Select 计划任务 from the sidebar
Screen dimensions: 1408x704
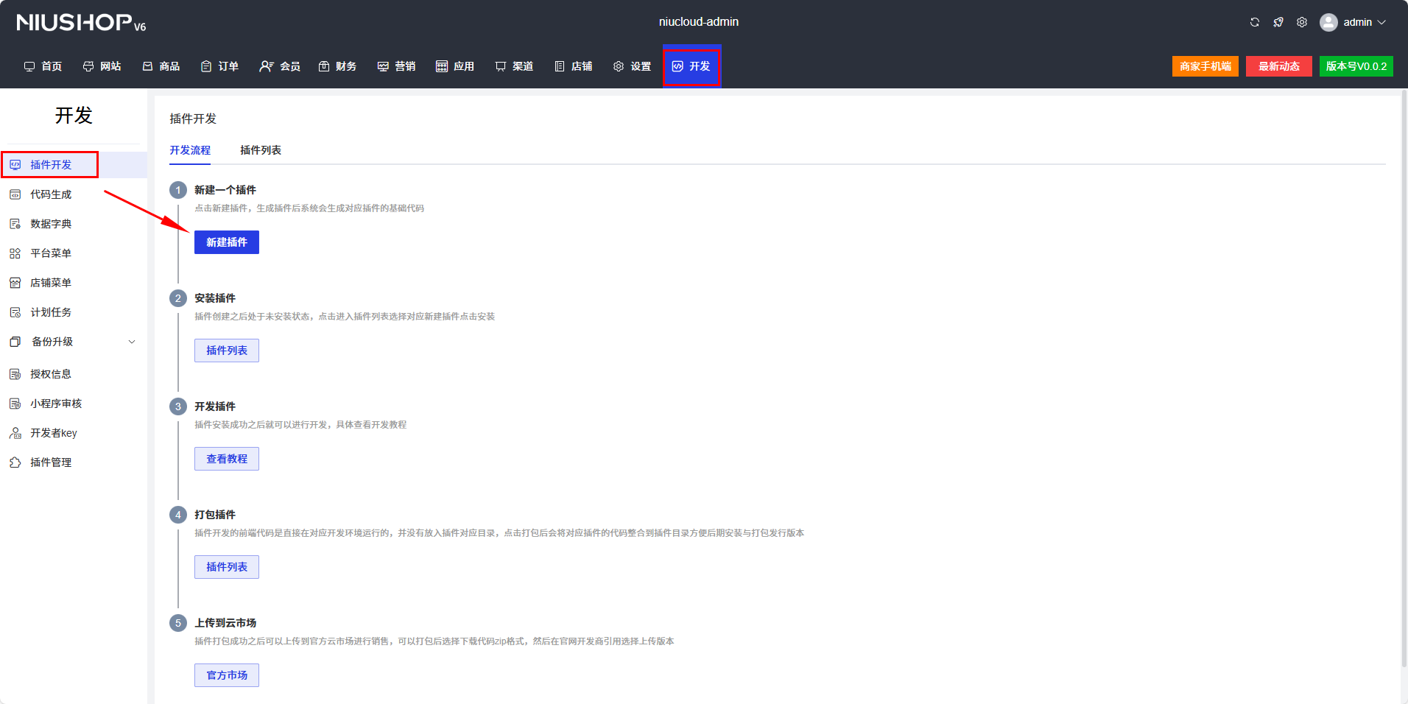(50, 312)
